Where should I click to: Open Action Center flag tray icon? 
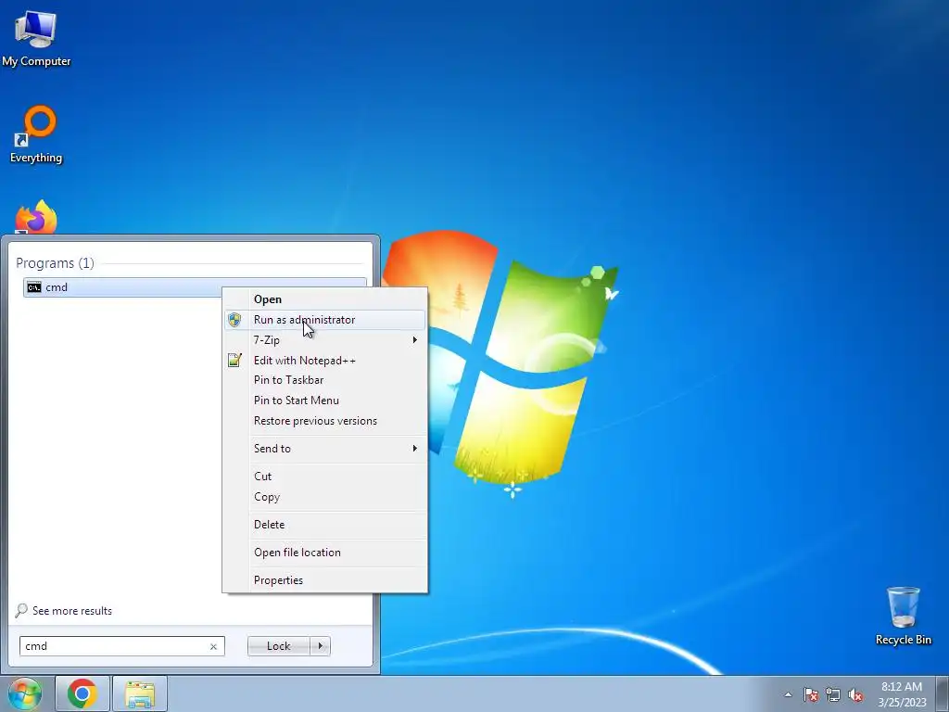[x=811, y=694]
